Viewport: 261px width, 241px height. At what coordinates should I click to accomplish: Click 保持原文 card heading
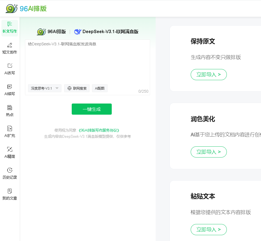point(203,41)
